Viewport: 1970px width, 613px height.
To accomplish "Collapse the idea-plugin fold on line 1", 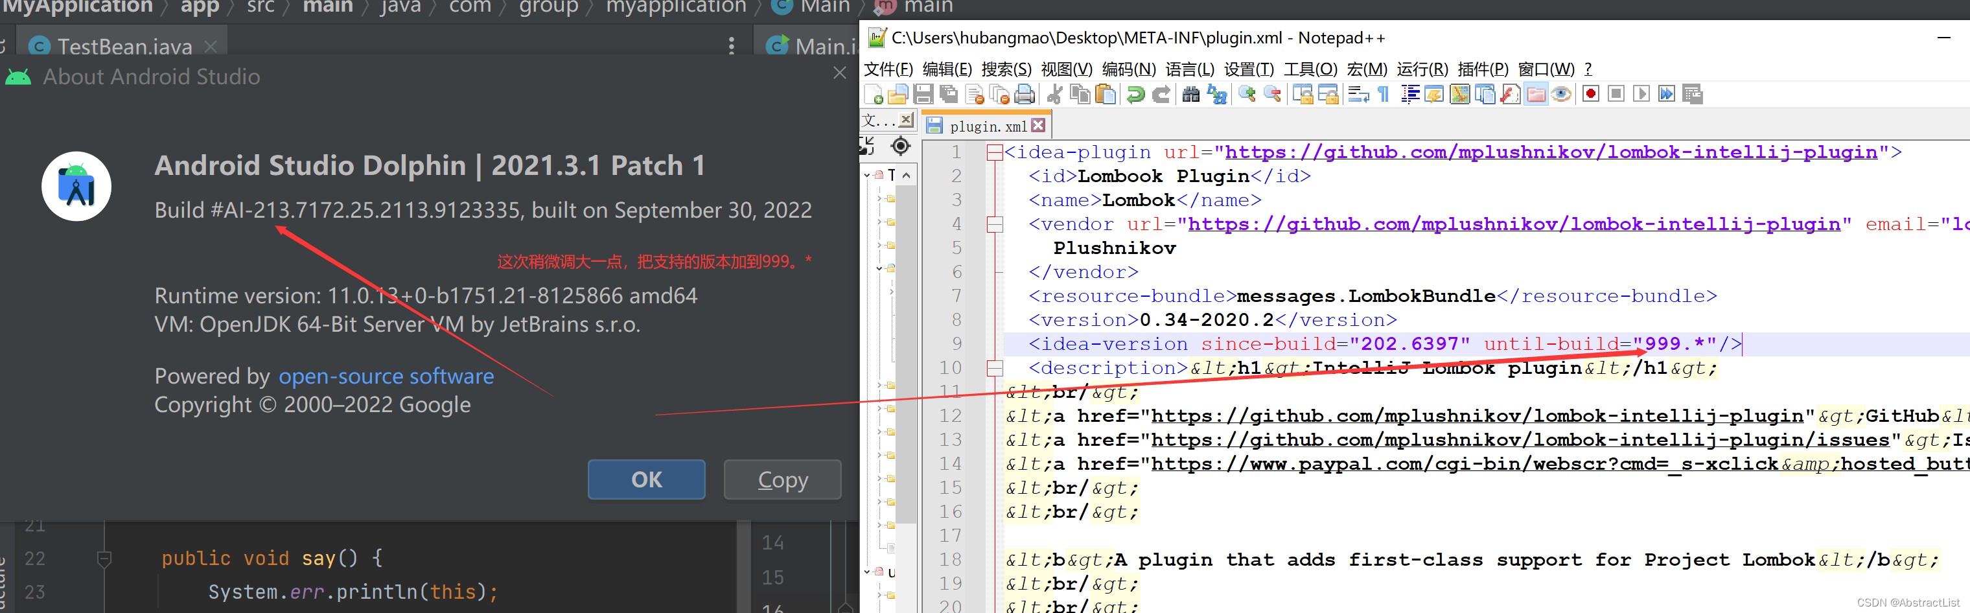I will 995,152.
